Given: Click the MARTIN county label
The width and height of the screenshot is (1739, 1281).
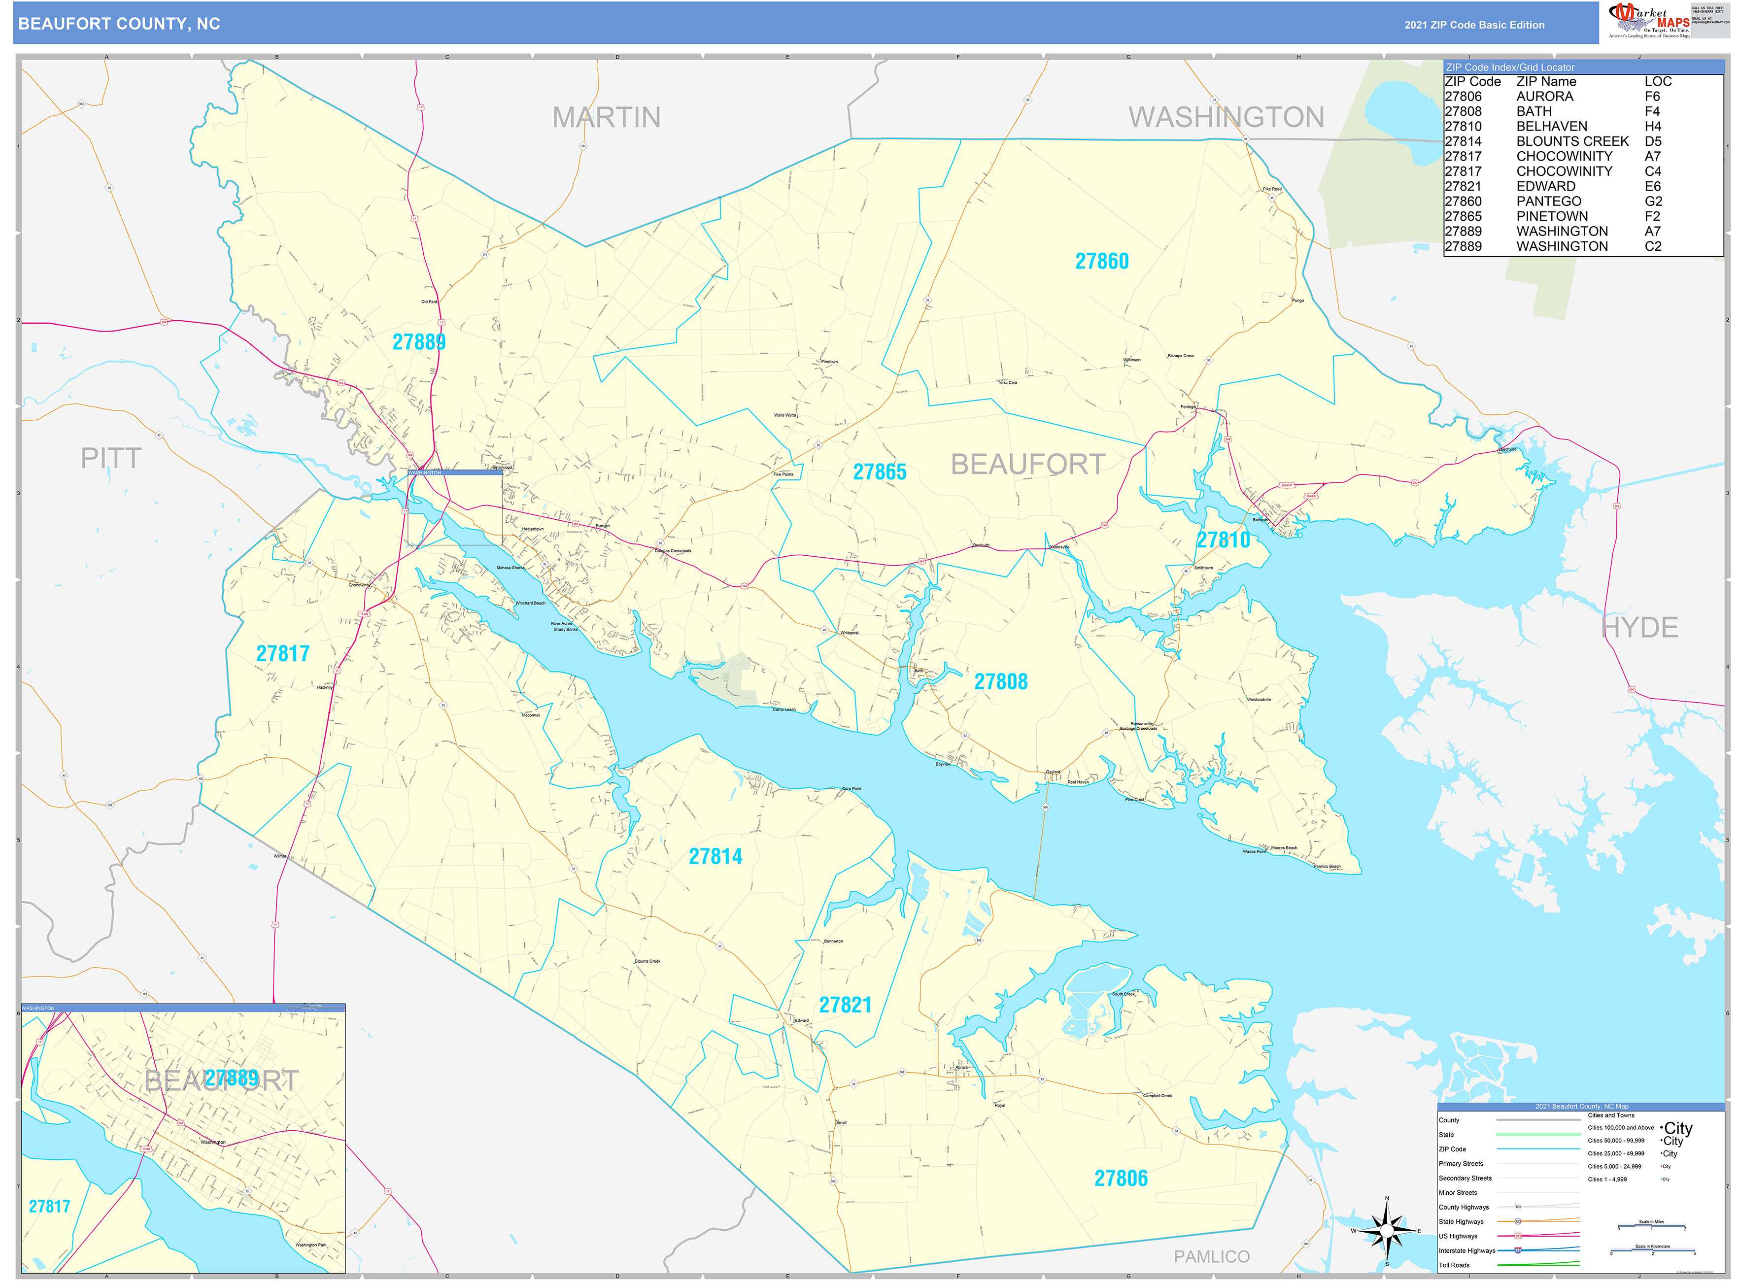Looking at the screenshot, I should (x=607, y=118).
